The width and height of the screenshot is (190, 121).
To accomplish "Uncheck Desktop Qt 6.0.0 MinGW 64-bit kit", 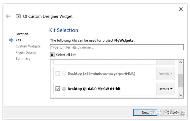I will [58, 89].
